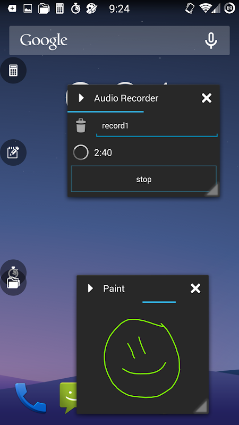Click the Audio Recorder resize corner handle

pos(212,190)
